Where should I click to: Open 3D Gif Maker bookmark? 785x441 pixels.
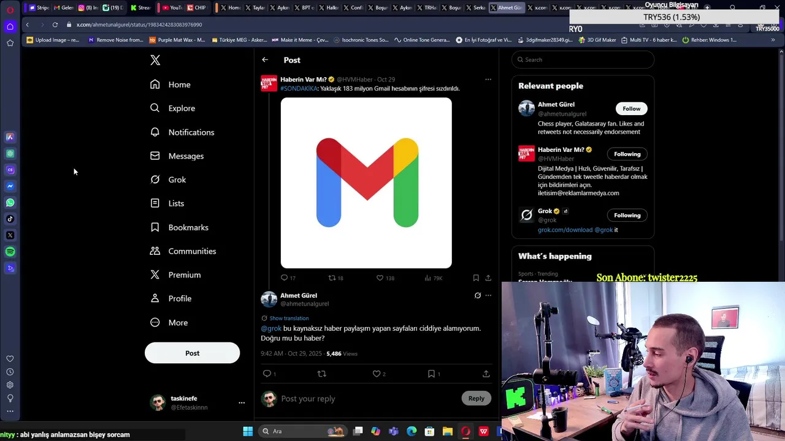tap(597, 40)
